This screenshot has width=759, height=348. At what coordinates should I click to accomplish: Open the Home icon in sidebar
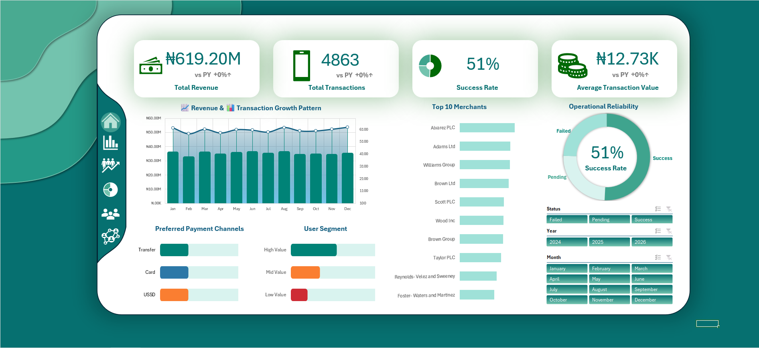coord(111,122)
